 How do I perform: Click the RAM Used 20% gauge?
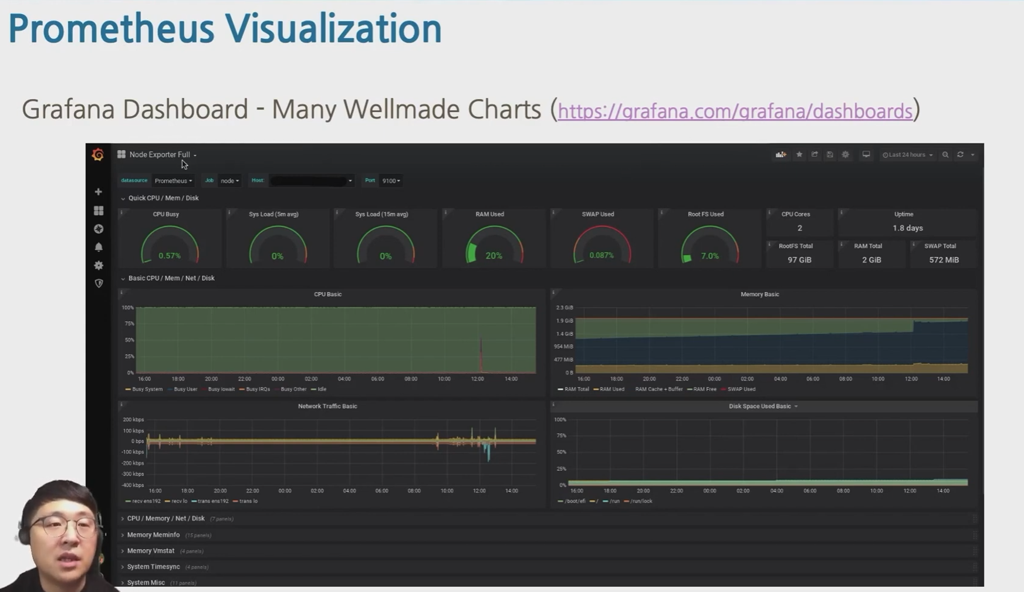(494, 245)
